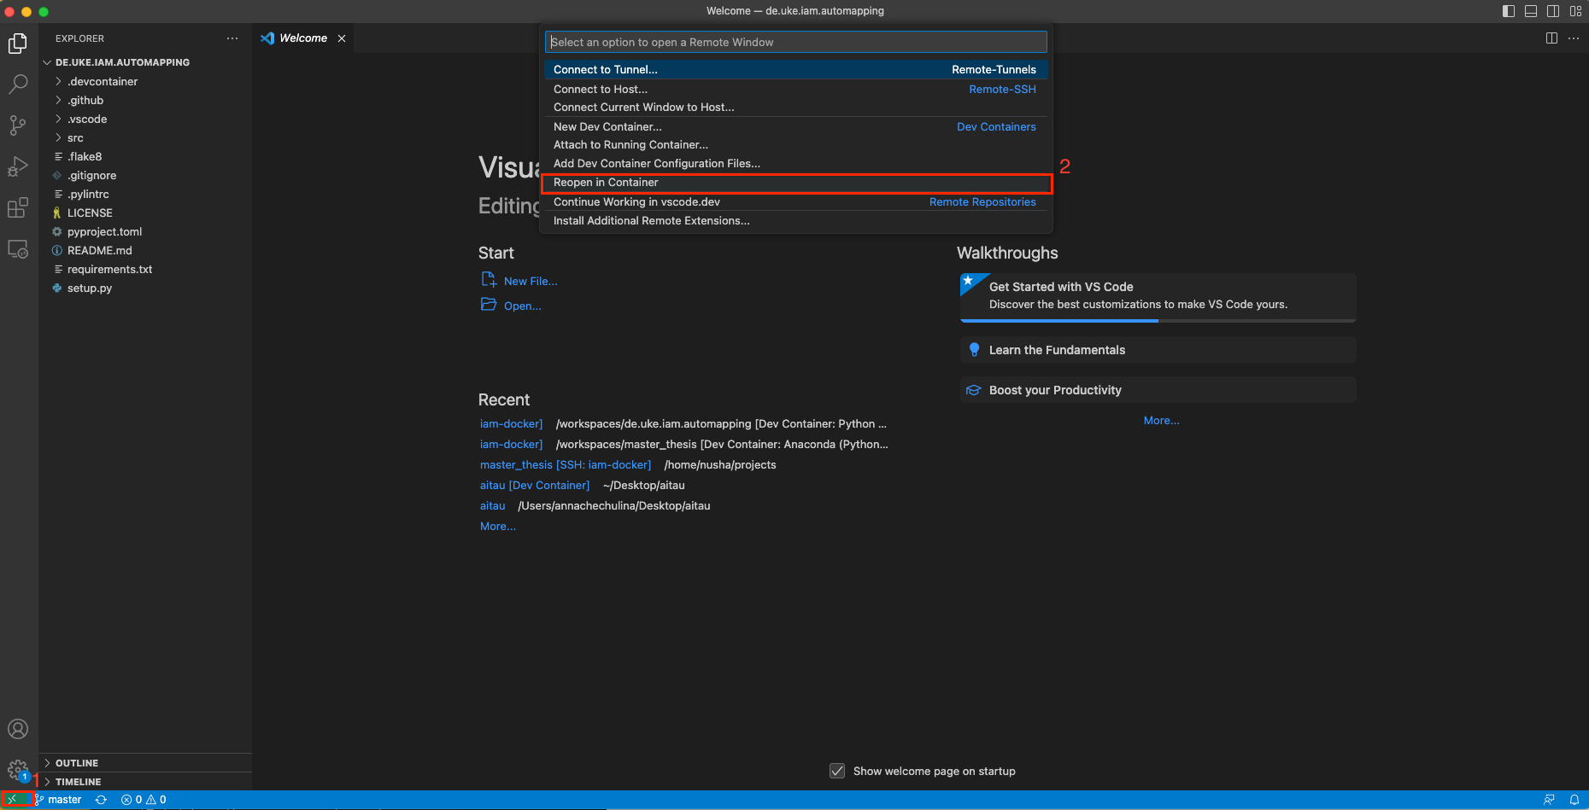The image size is (1589, 810).
Task: Toggle the bottom panel layout icon
Action: point(1531,11)
